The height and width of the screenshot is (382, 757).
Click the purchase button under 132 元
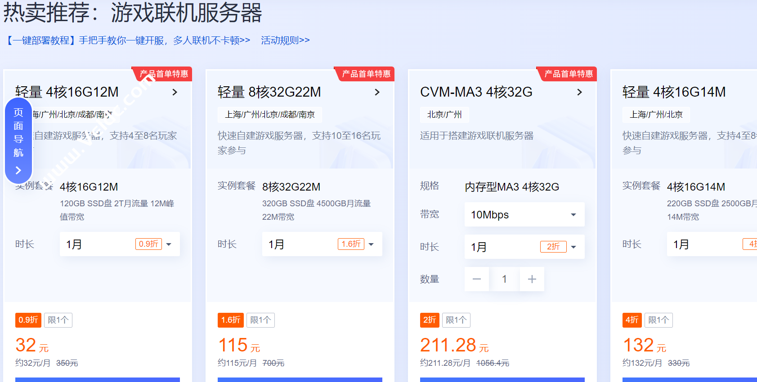coord(690,379)
